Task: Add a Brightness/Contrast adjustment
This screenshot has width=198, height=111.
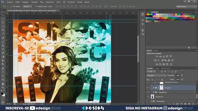Action: [x=157, y=56]
